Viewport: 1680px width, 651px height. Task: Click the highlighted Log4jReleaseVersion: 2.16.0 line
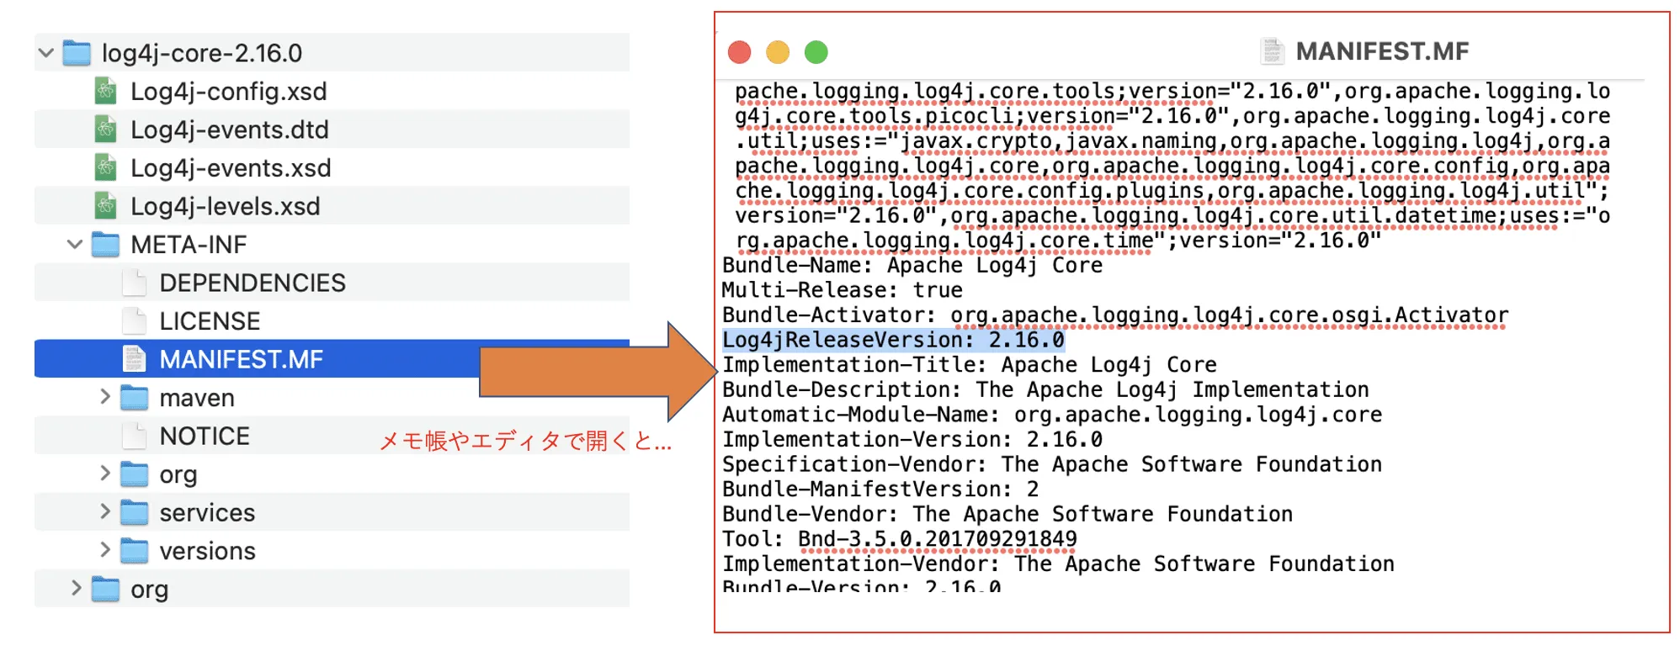893,340
